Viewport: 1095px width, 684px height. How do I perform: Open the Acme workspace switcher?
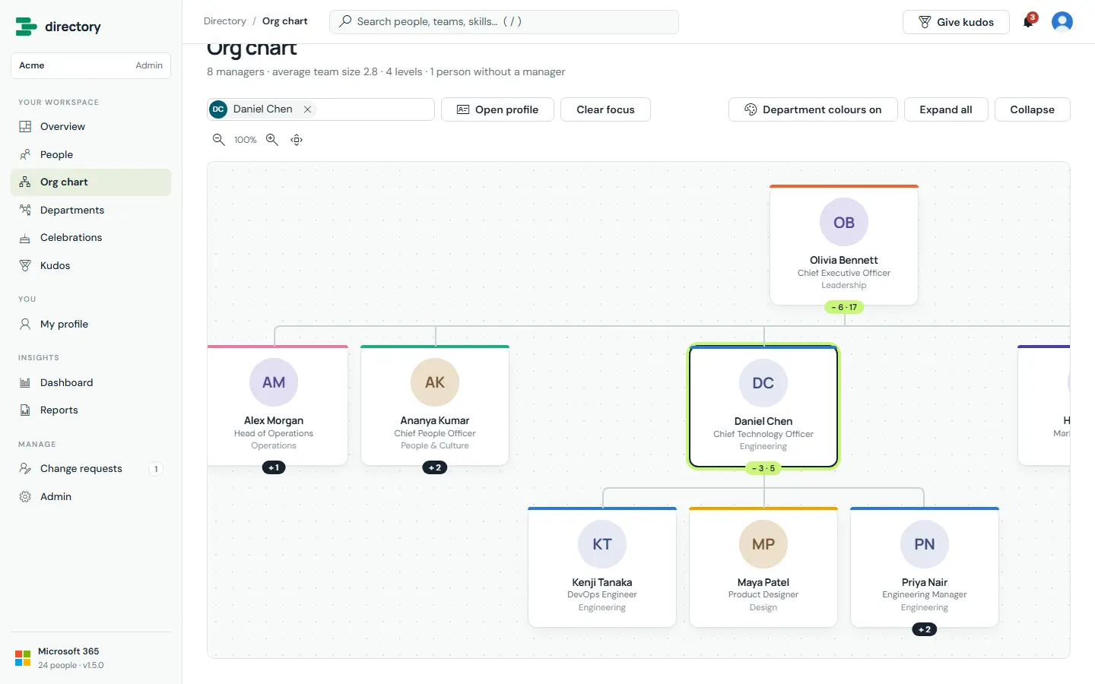(x=90, y=65)
